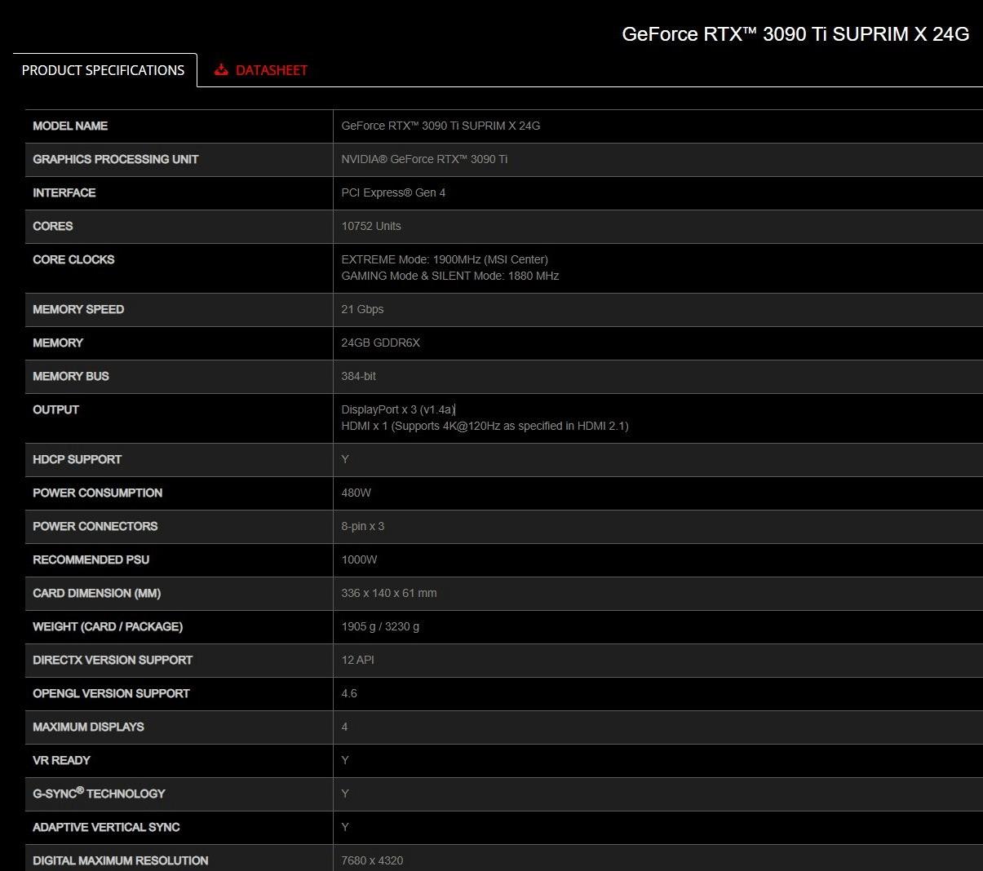Click the red download icon beside DATASHEET

tap(221, 70)
